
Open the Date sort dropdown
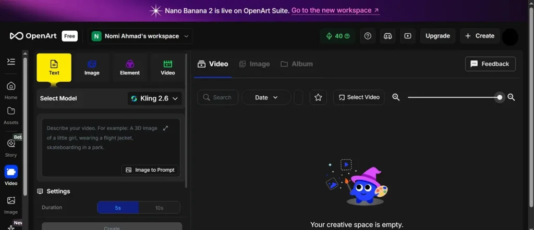pos(266,97)
